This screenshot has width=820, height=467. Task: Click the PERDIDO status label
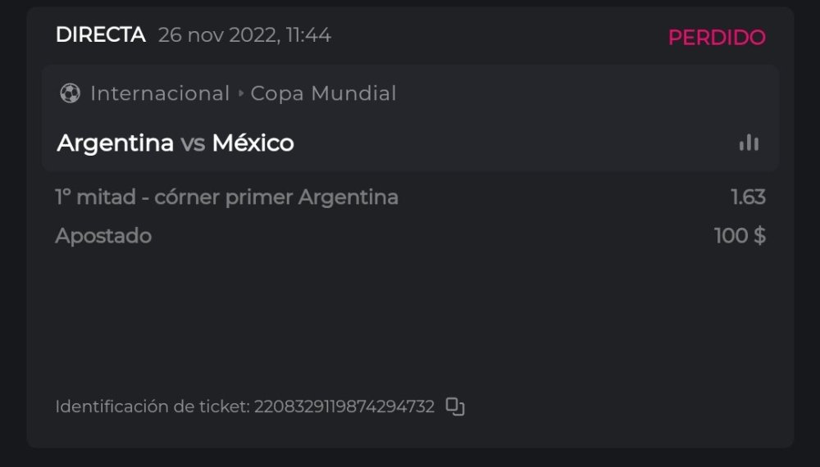(717, 38)
